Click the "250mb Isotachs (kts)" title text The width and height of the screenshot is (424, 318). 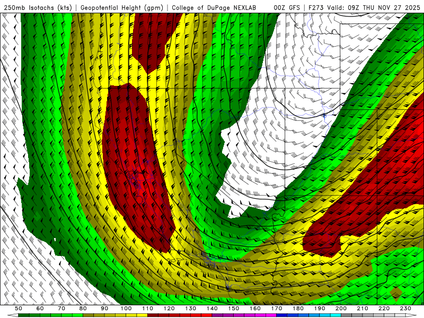pyautogui.click(x=38, y=7)
